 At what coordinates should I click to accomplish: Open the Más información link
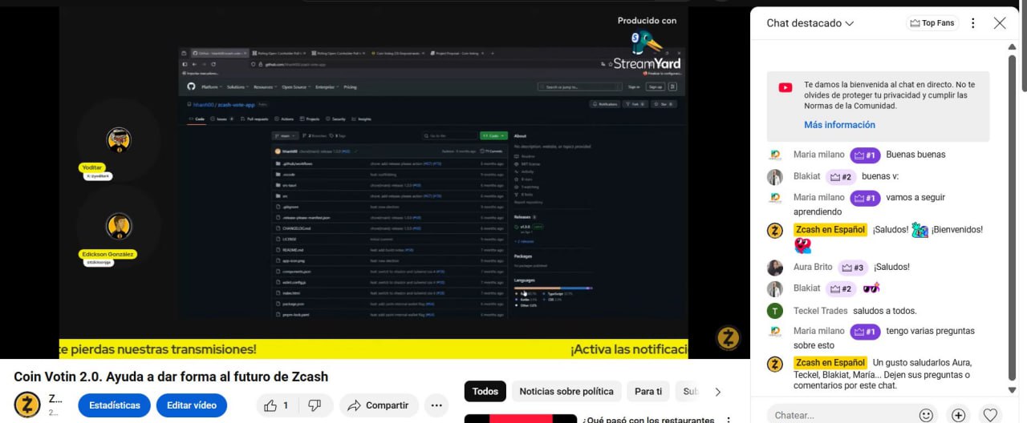pyautogui.click(x=839, y=125)
